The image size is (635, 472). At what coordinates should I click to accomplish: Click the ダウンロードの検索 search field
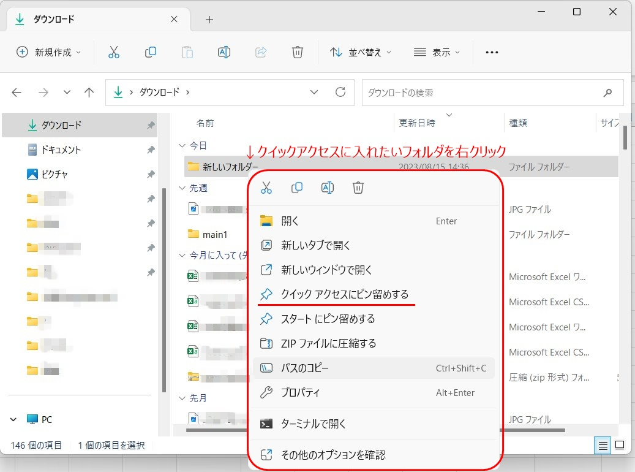click(x=490, y=93)
